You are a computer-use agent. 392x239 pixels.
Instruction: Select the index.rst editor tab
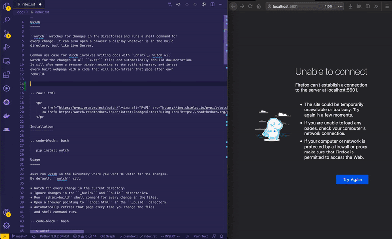[x=27, y=4]
